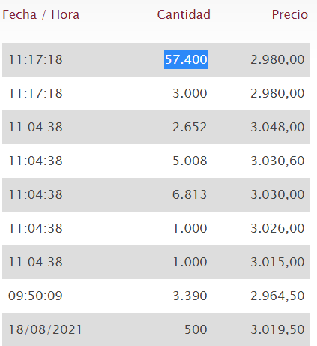Click the 500 quantity value
The image size is (317, 346).
[x=196, y=329]
